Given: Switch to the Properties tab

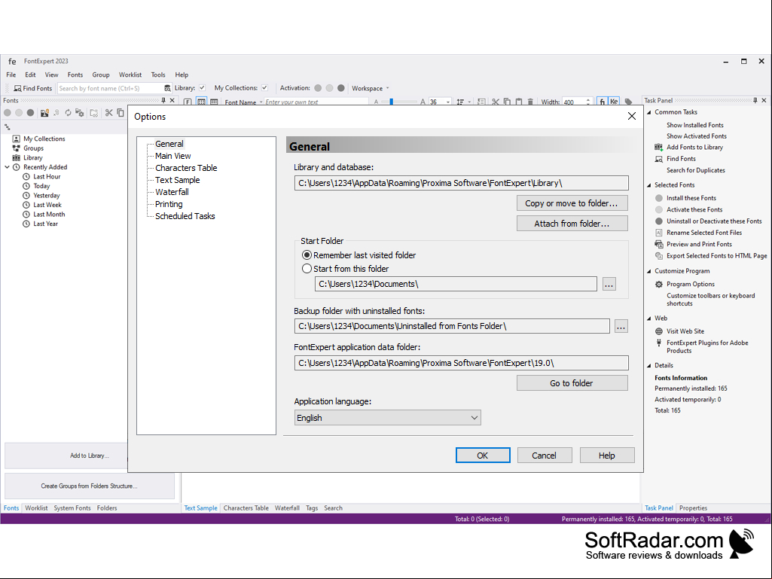Looking at the screenshot, I should point(693,508).
